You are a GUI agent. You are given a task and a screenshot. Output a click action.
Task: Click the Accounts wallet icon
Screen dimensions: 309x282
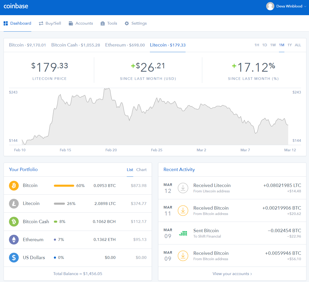[71, 23]
